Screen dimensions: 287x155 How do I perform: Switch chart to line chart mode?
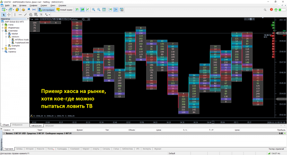click(88, 10)
